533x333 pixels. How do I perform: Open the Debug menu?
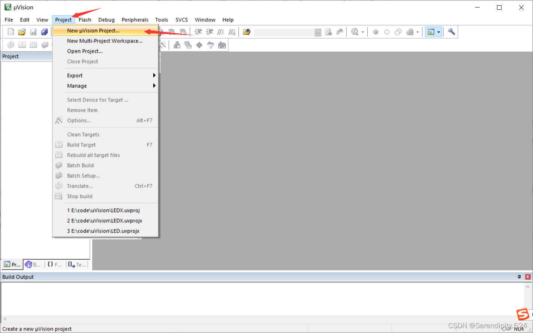coord(106,20)
